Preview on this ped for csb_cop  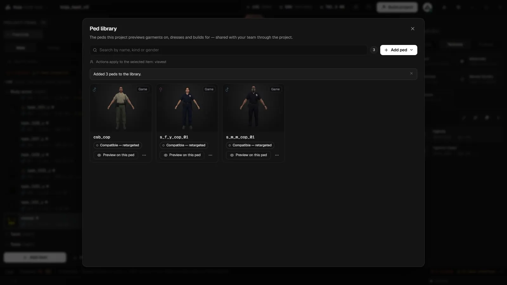tap(116, 155)
